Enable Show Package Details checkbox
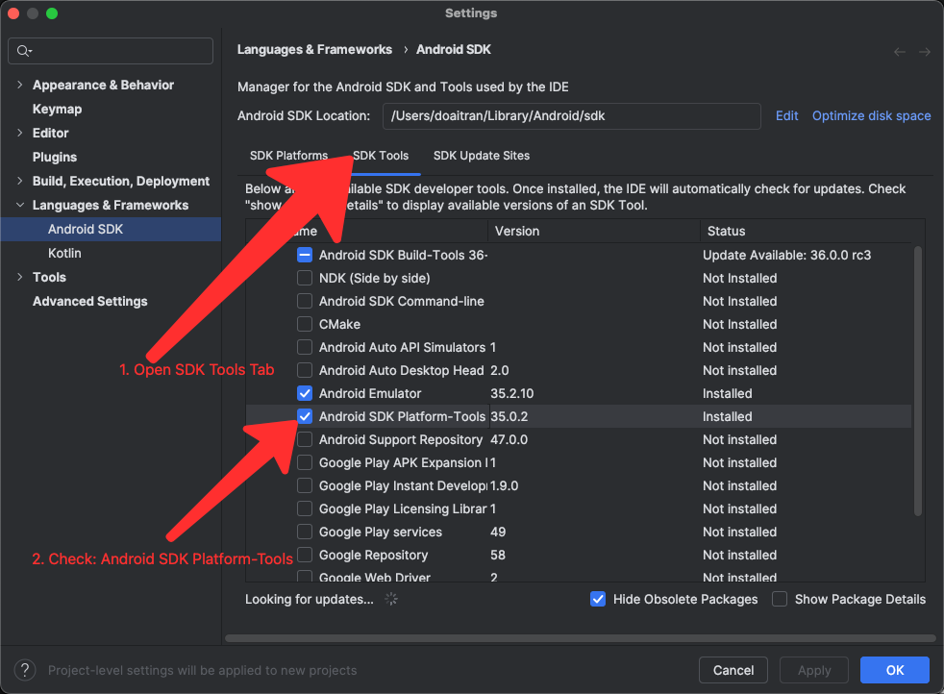The height and width of the screenshot is (694, 944). tap(780, 599)
